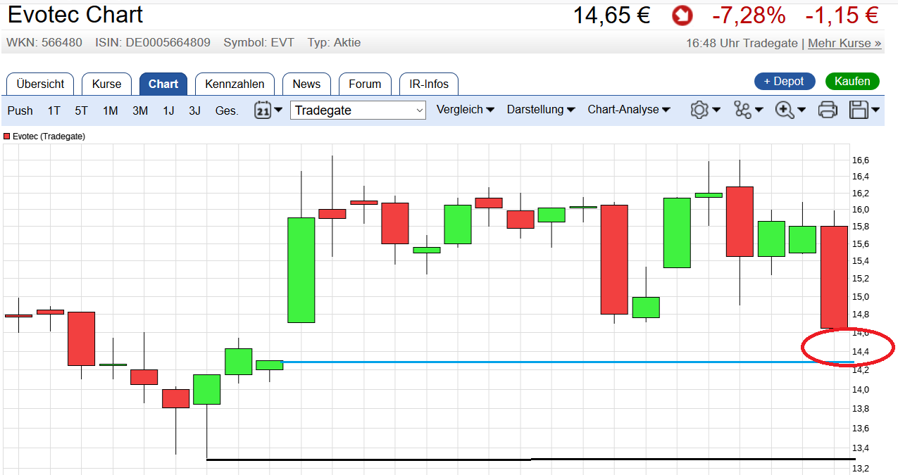Open the News tab
The image size is (898, 475).
(306, 84)
